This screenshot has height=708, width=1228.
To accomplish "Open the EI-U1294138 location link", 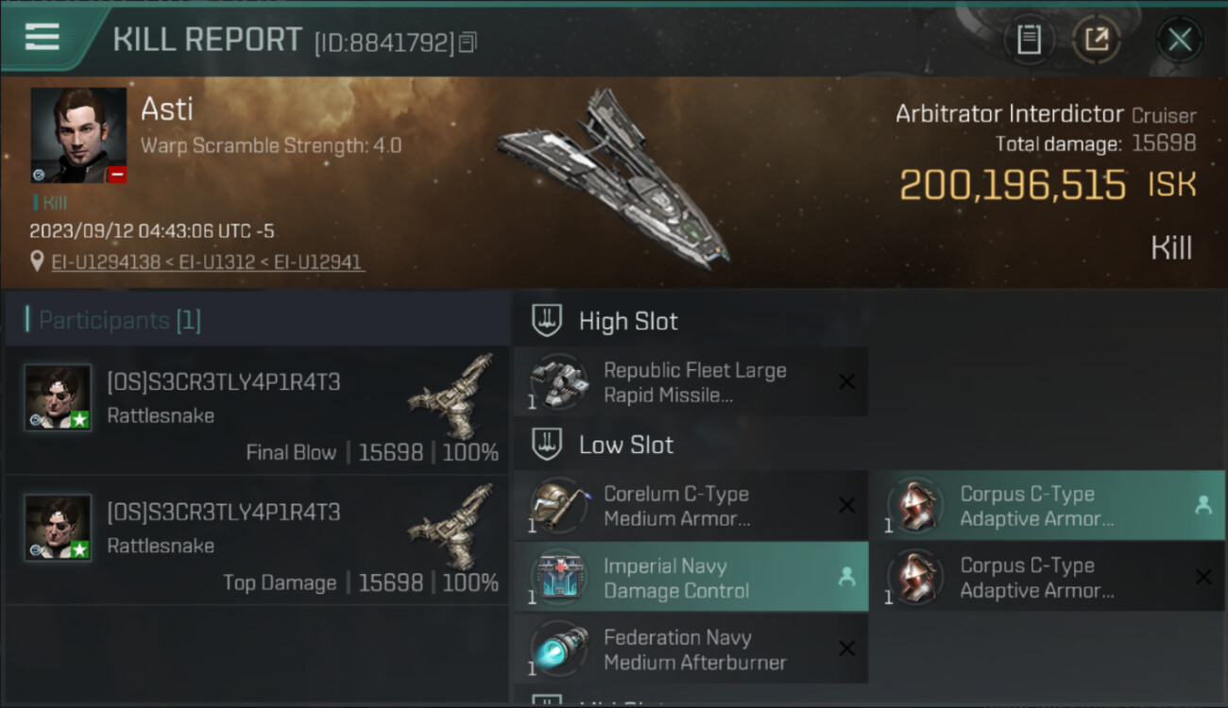I will (106, 262).
